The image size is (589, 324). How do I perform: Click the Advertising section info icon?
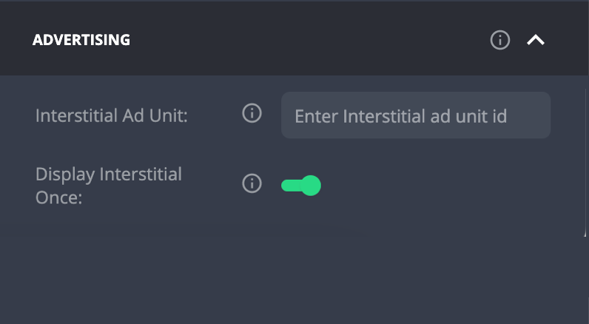click(x=500, y=40)
